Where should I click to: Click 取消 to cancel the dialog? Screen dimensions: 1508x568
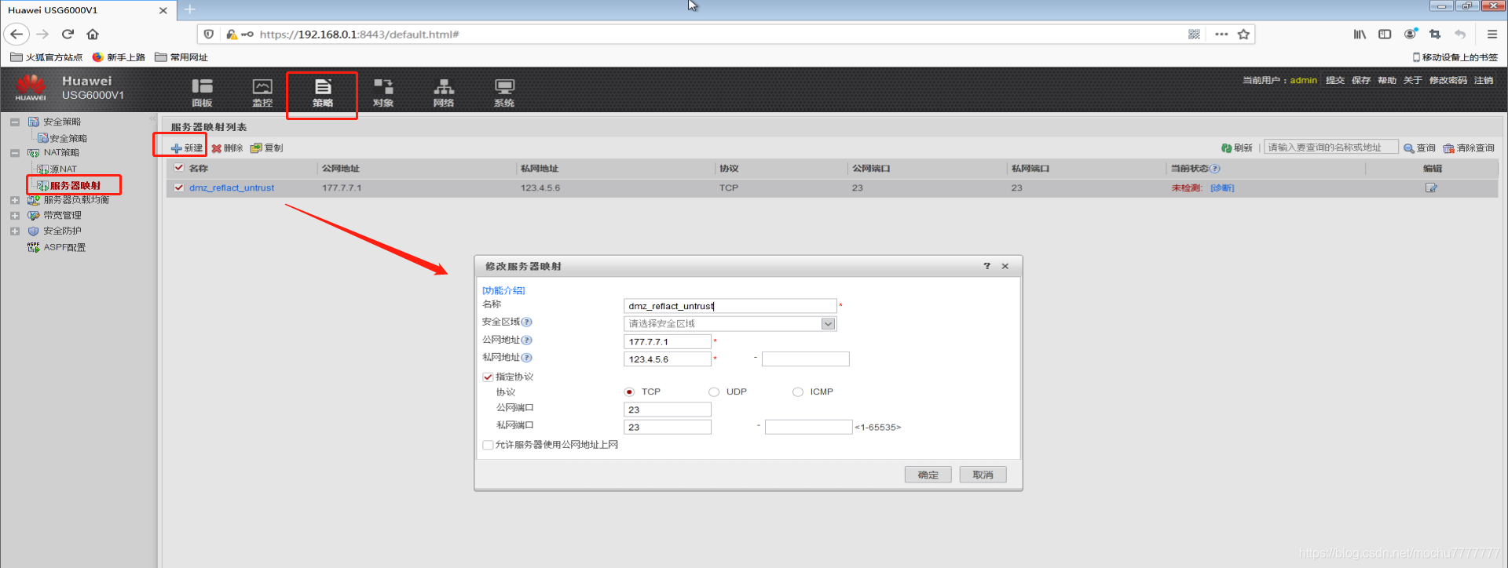(x=983, y=475)
